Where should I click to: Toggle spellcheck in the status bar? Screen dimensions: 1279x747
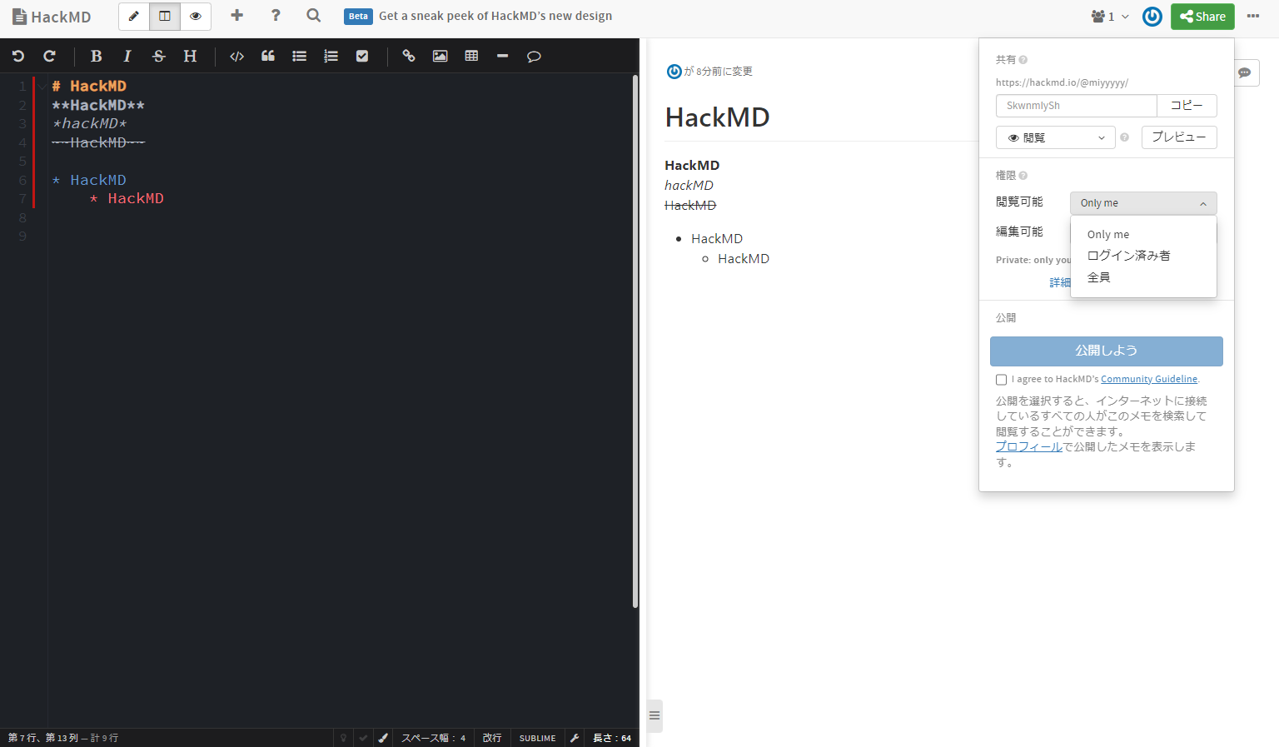pos(363,738)
